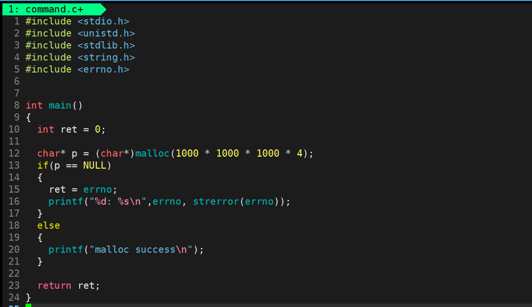Click the main function name
This screenshot has height=307, width=532.
[x=60, y=105]
